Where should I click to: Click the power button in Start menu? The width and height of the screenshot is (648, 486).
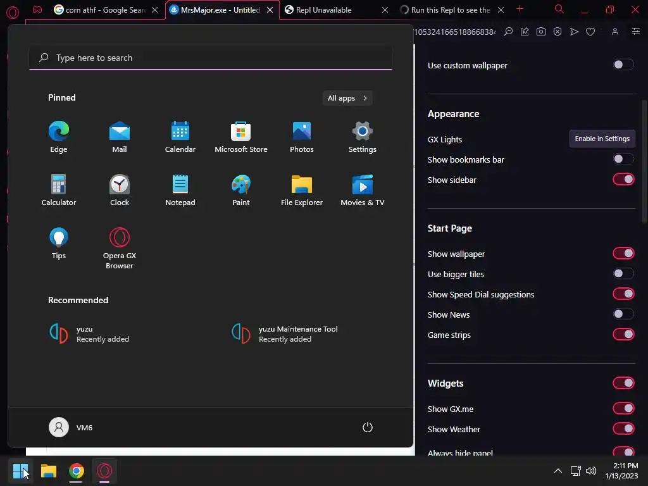point(368,427)
